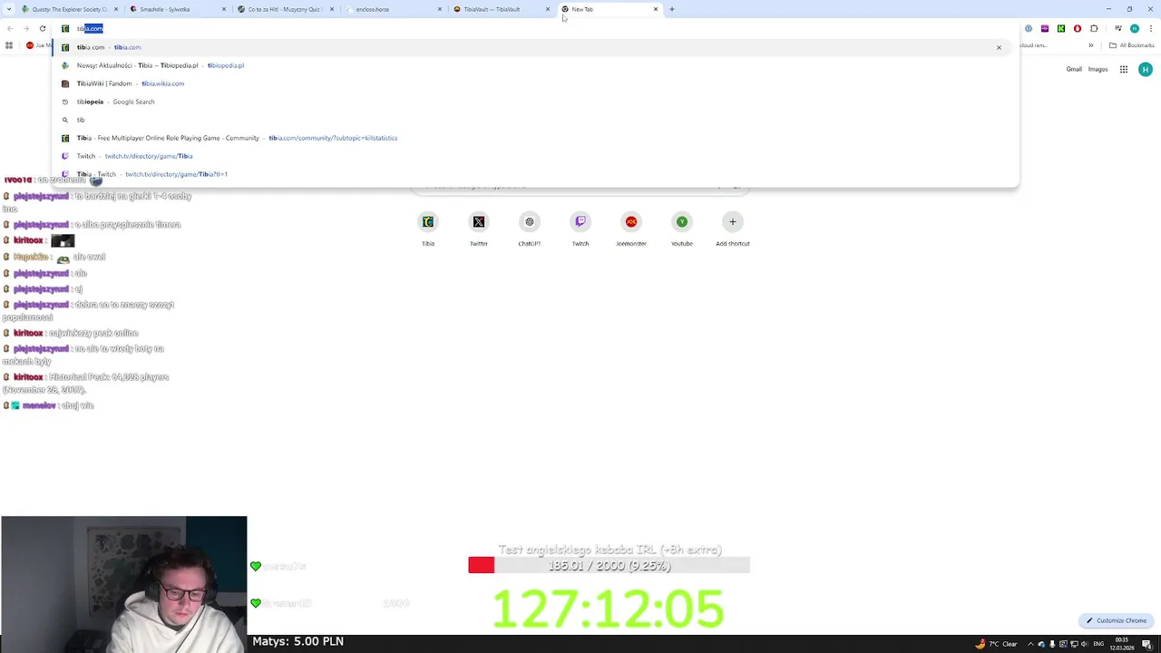1161x653 pixels.
Task: Open the Twitch shortcut tile
Action: click(x=580, y=229)
